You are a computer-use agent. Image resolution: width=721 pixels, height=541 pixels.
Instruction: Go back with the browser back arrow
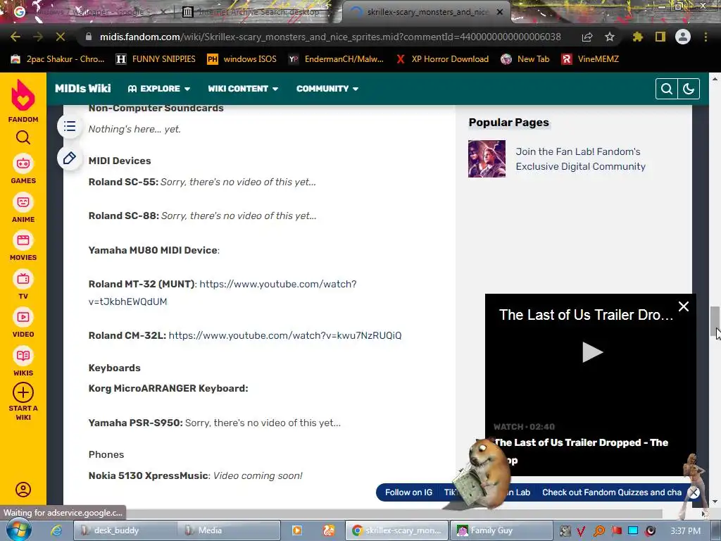click(15, 37)
